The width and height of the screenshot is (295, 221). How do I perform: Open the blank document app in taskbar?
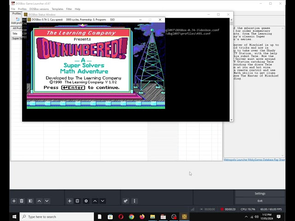point(100,217)
